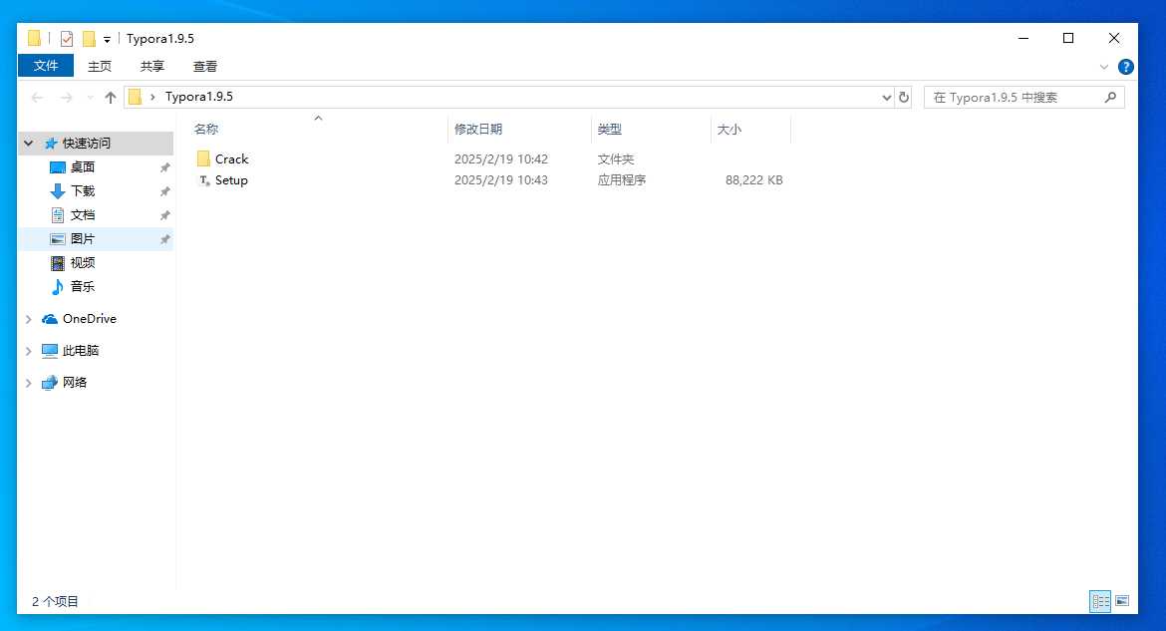Switch to details view layout icon

click(1100, 601)
